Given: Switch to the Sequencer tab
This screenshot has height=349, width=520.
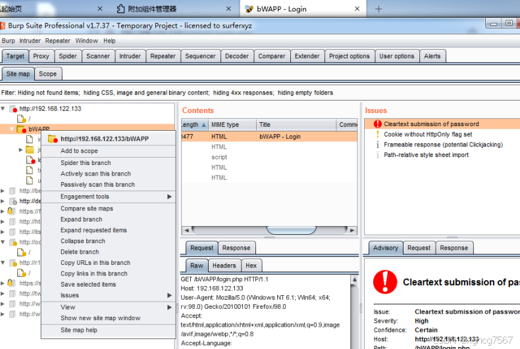Looking at the screenshot, I should (200, 57).
